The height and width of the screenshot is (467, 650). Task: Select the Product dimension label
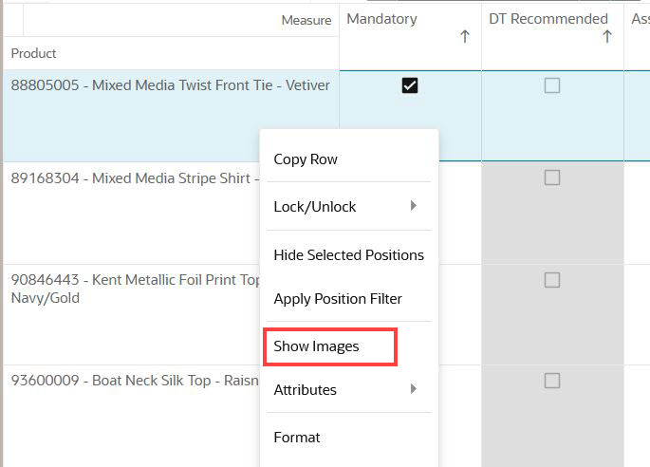click(33, 53)
